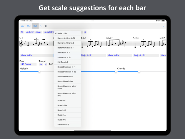Choose 'Blues in Bb' scale
Image resolution: width=185 pixels, height=139 pixels.
pyautogui.click(x=67, y=105)
